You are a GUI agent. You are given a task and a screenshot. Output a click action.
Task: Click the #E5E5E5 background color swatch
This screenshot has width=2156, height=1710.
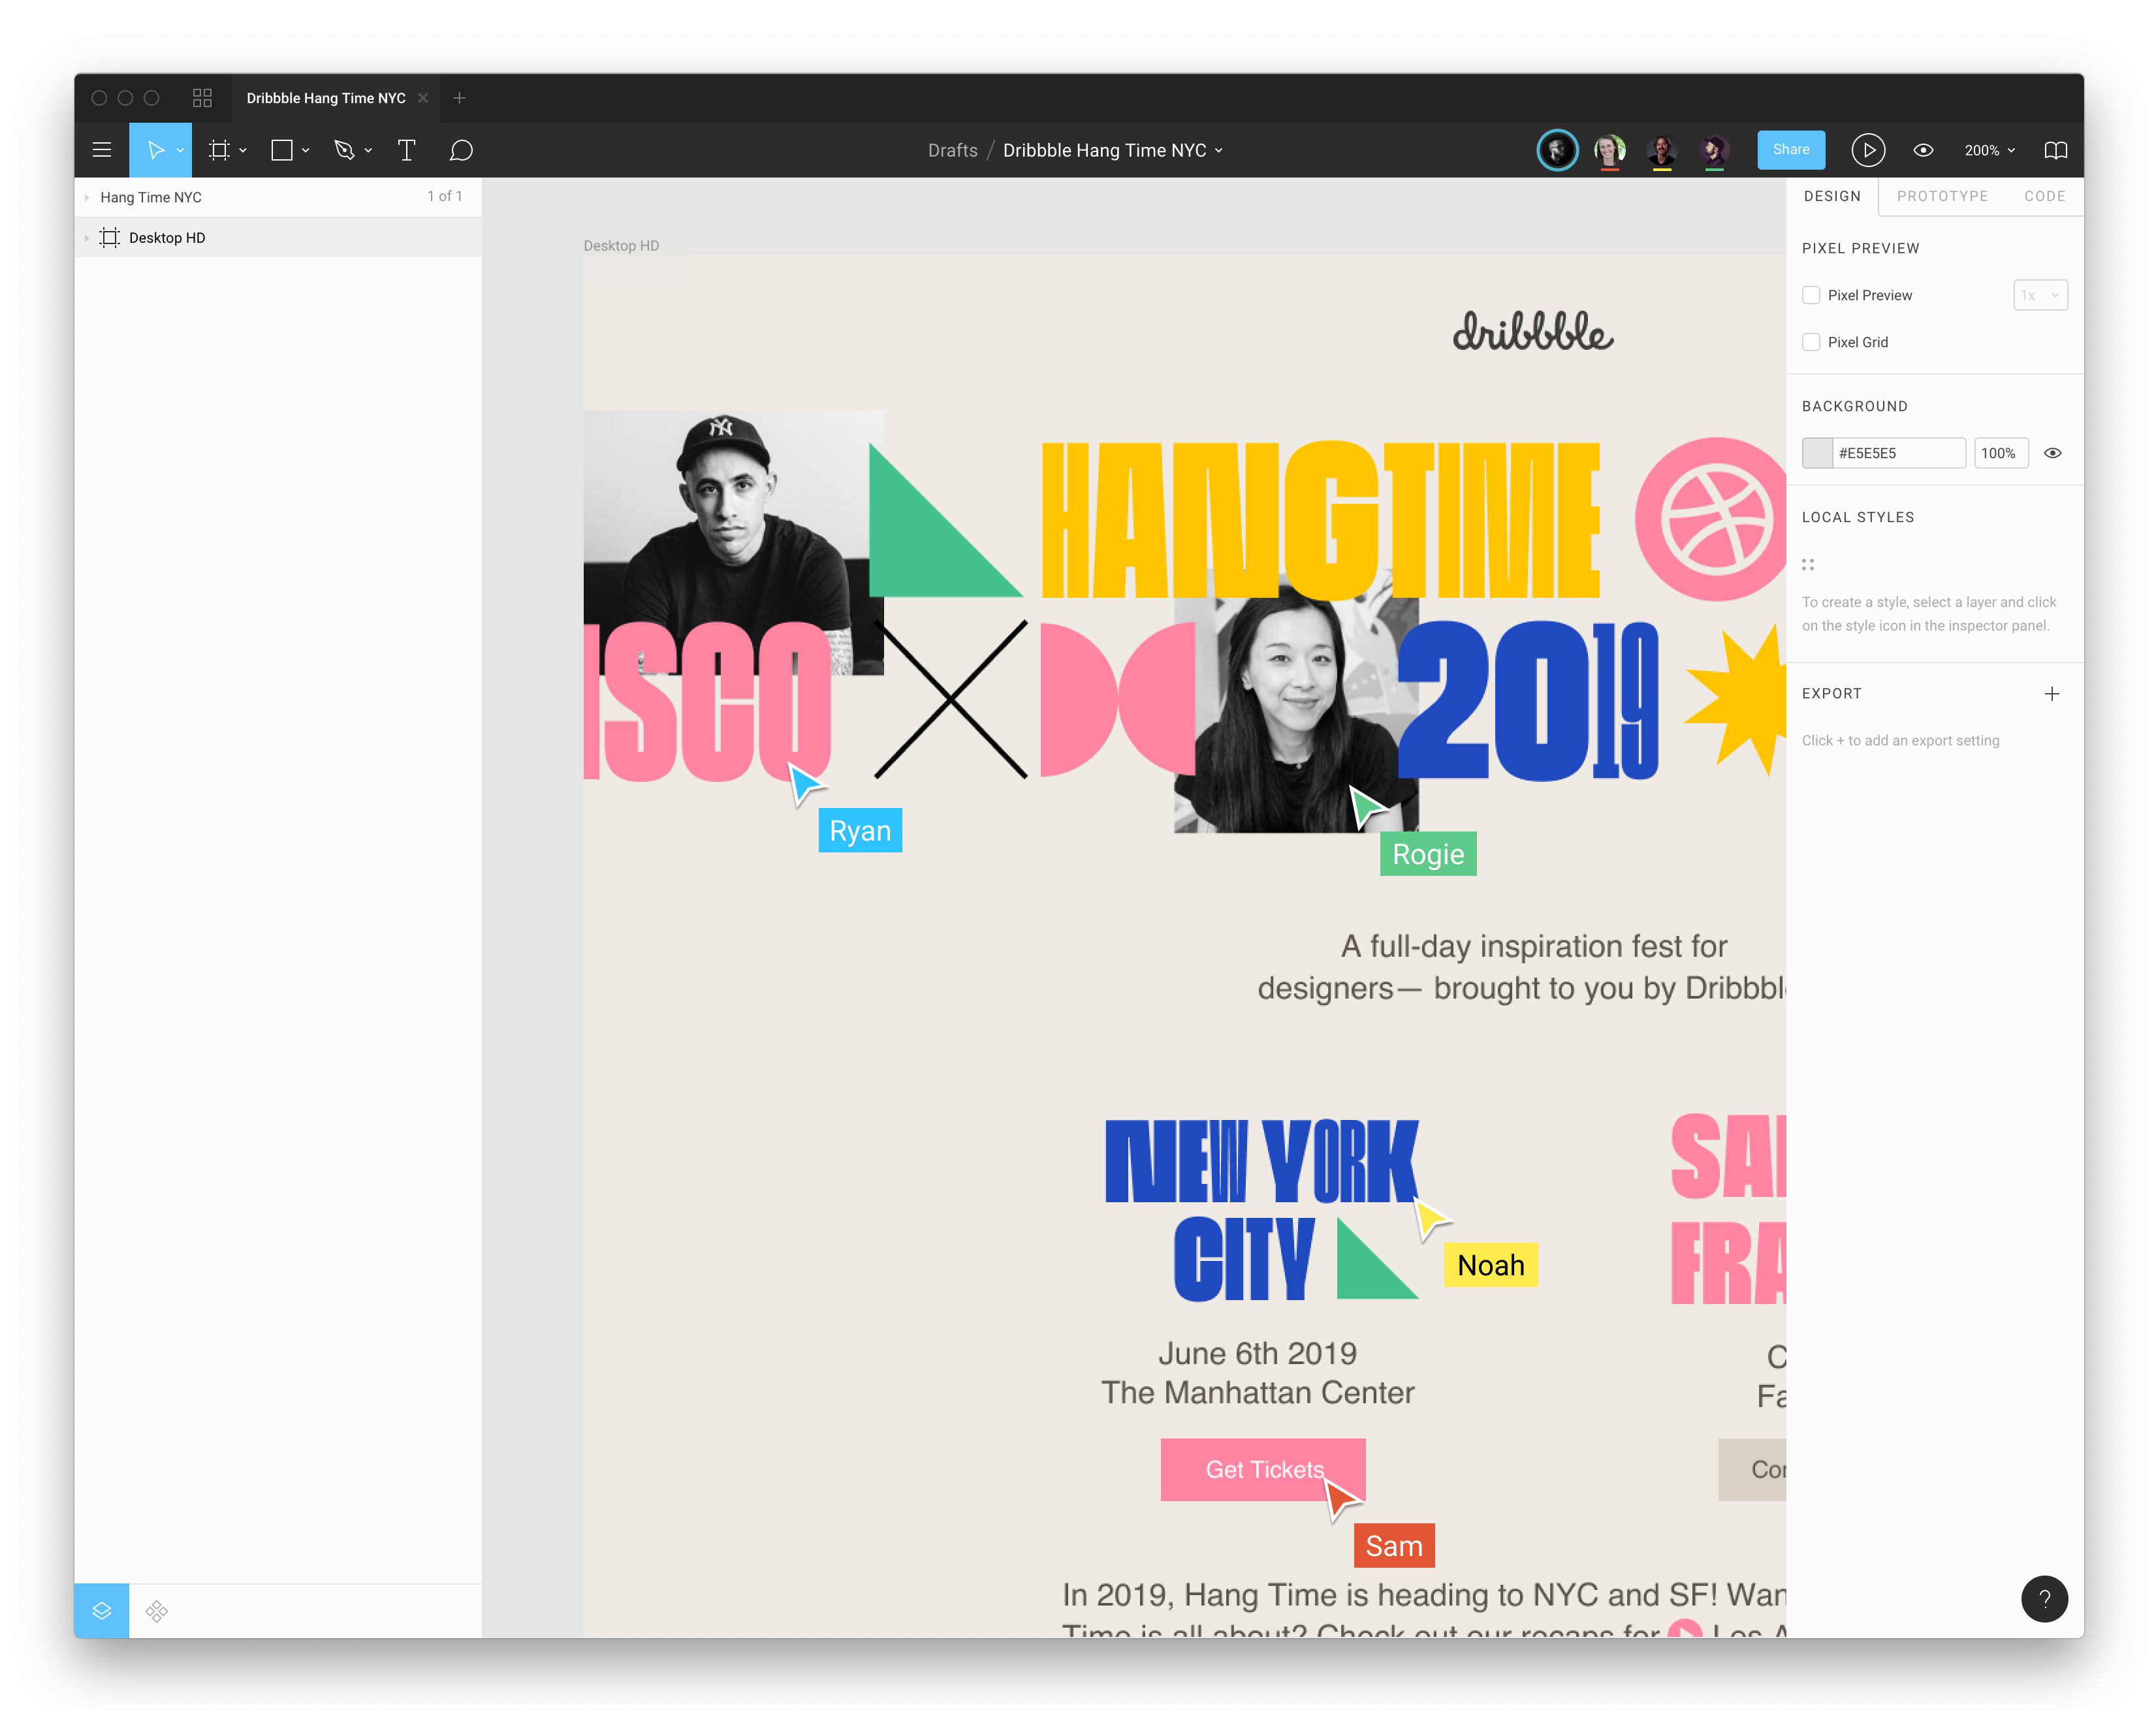coord(1817,453)
